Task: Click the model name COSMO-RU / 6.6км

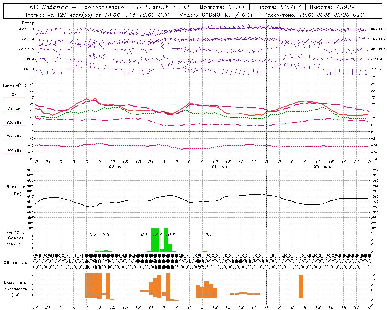Action: point(229,15)
